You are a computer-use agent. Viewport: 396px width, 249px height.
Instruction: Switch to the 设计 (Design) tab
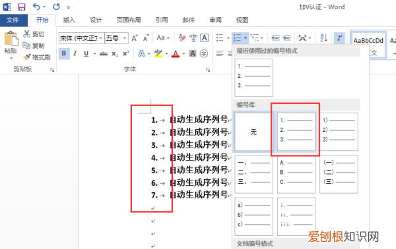[x=96, y=20]
